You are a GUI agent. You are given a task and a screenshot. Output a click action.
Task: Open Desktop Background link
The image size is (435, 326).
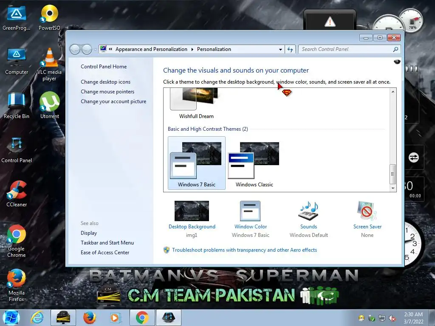click(192, 227)
